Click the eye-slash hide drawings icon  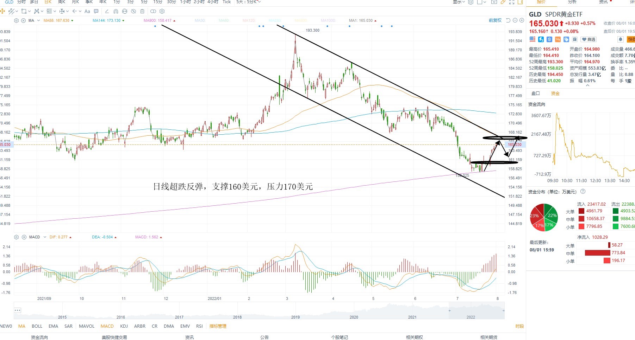(x=133, y=11)
